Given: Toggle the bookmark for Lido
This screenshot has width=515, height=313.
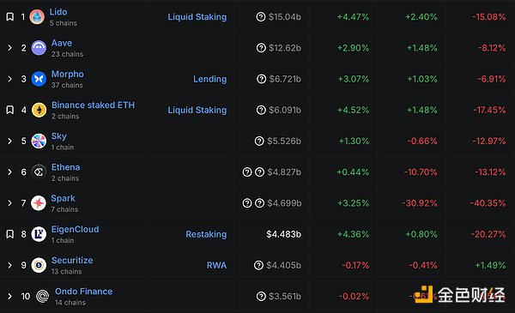Looking at the screenshot, I should point(9,17).
